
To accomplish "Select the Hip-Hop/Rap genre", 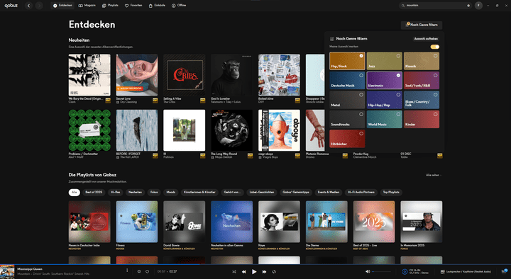I will tap(384, 100).
